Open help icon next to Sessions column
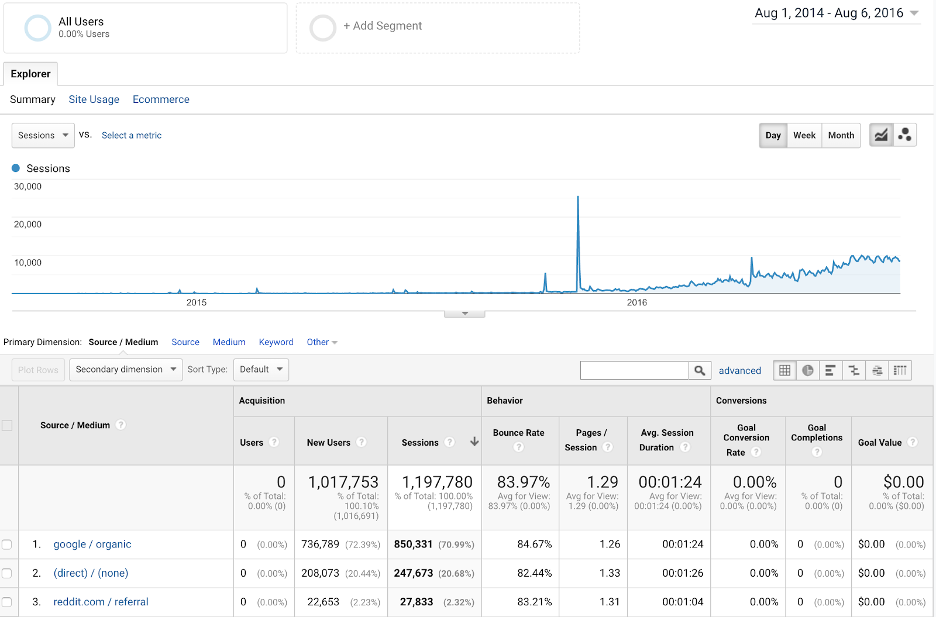 (449, 442)
